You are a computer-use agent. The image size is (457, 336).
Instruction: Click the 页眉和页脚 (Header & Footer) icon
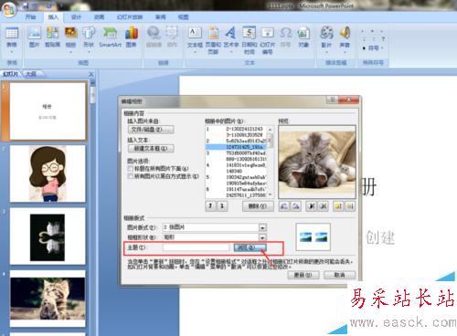point(213,40)
